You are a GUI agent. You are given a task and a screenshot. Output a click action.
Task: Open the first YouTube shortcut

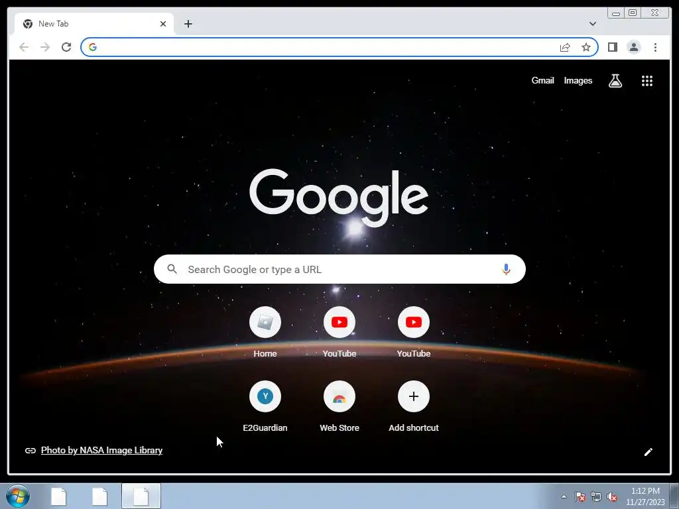(339, 332)
